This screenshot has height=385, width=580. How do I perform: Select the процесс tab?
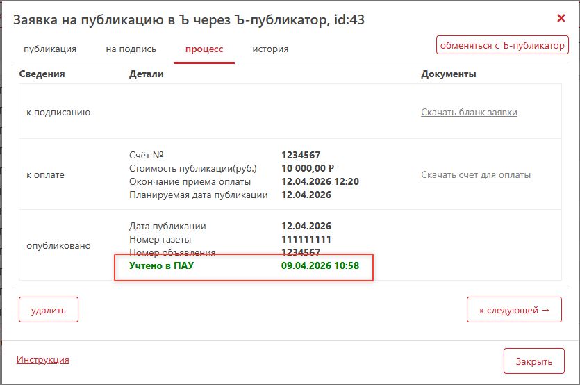click(x=204, y=49)
